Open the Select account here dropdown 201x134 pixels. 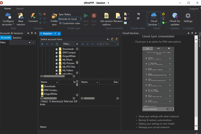pos(108,39)
